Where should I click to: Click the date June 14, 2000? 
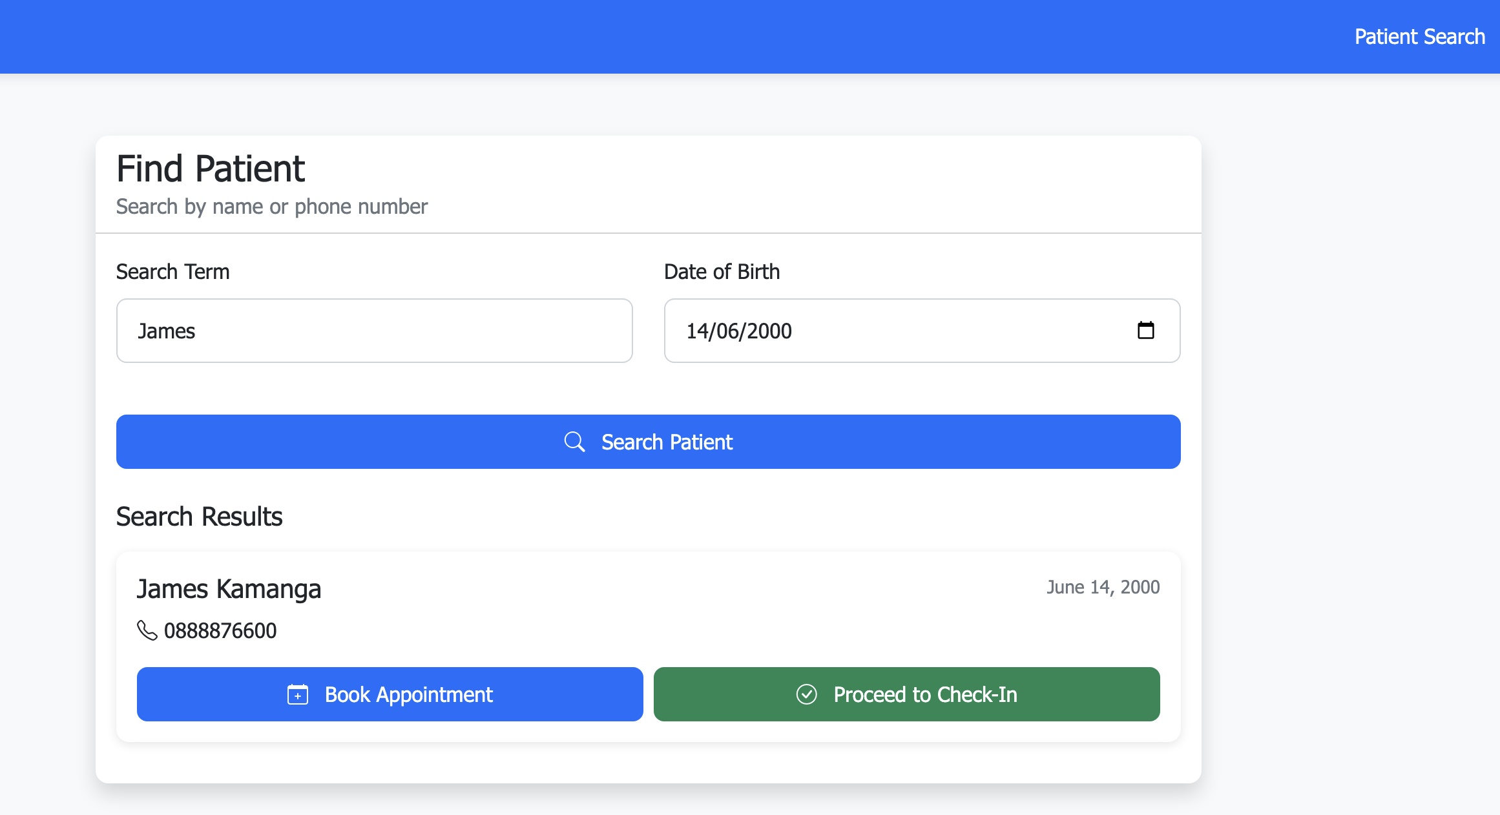pos(1102,587)
